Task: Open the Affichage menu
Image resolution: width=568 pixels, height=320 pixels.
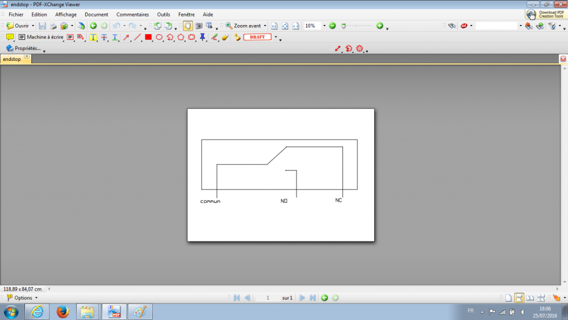Action: 66,14
